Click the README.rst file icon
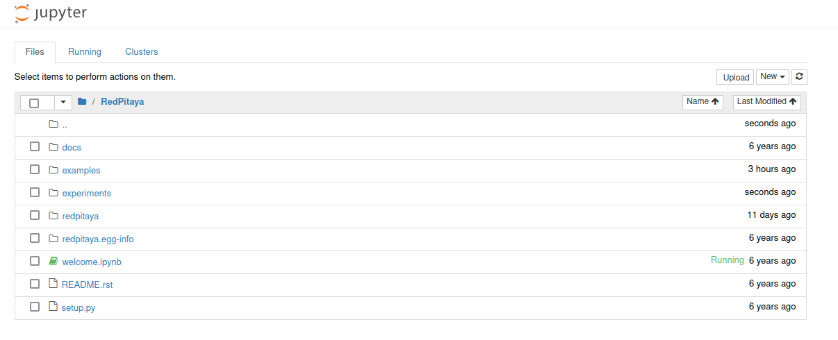 click(54, 284)
